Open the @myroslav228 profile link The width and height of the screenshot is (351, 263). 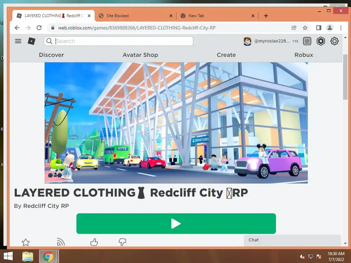click(272, 41)
